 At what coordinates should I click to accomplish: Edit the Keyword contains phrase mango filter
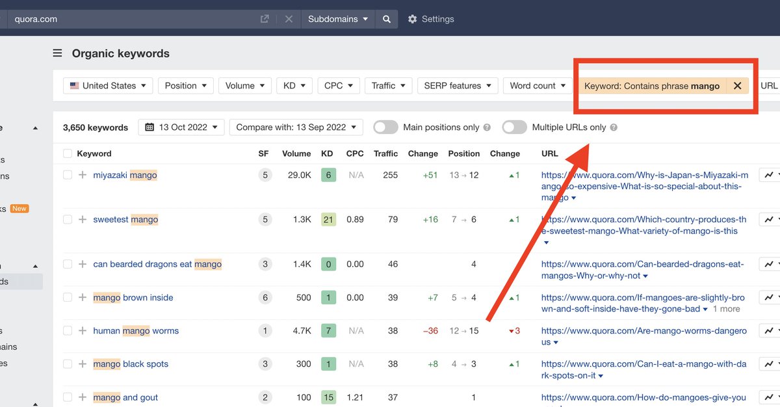point(652,86)
